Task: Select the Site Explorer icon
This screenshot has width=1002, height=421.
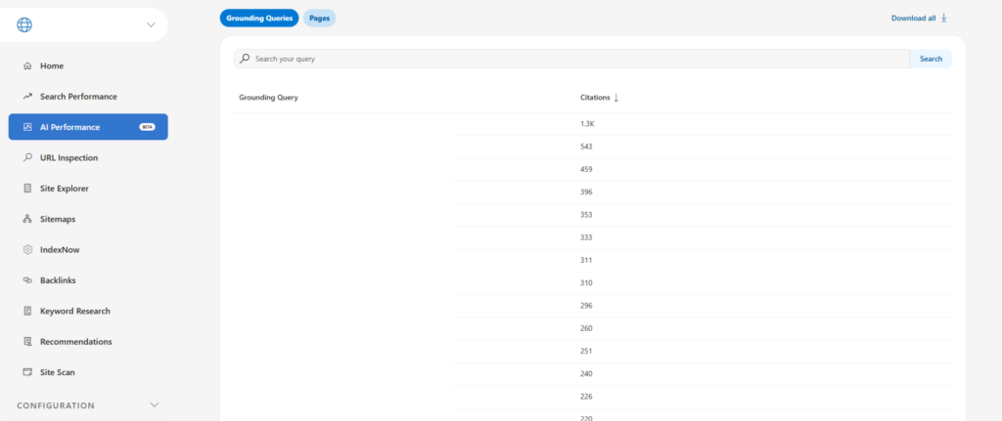Action: click(27, 189)
